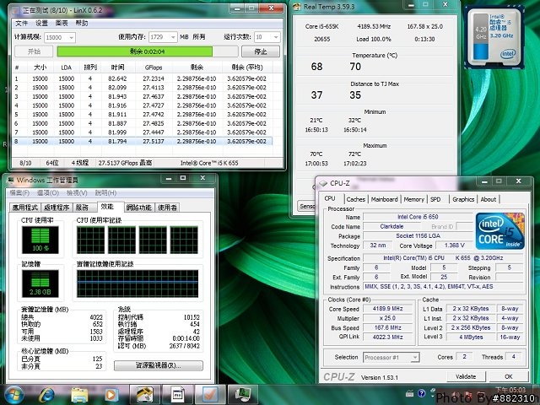Click the Core Voltage 1.368 V value
This screenshot has height=405, width=540.
click(455, 246)
